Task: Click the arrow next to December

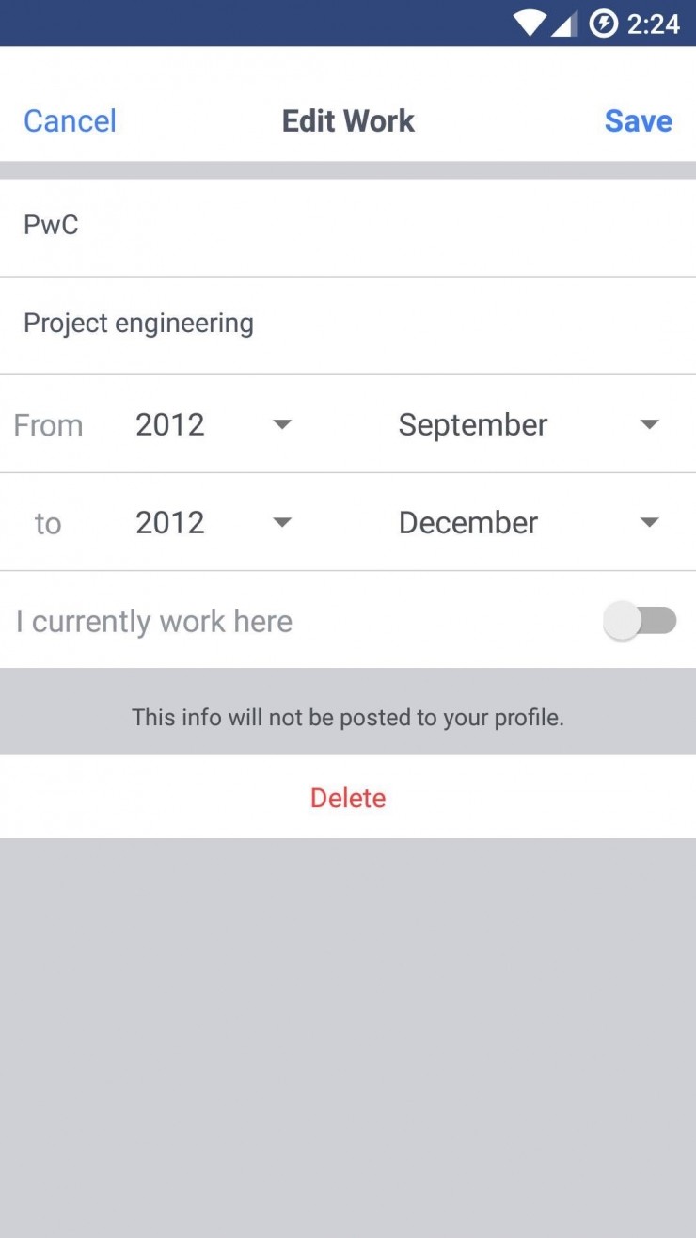Action: point(649,522)
